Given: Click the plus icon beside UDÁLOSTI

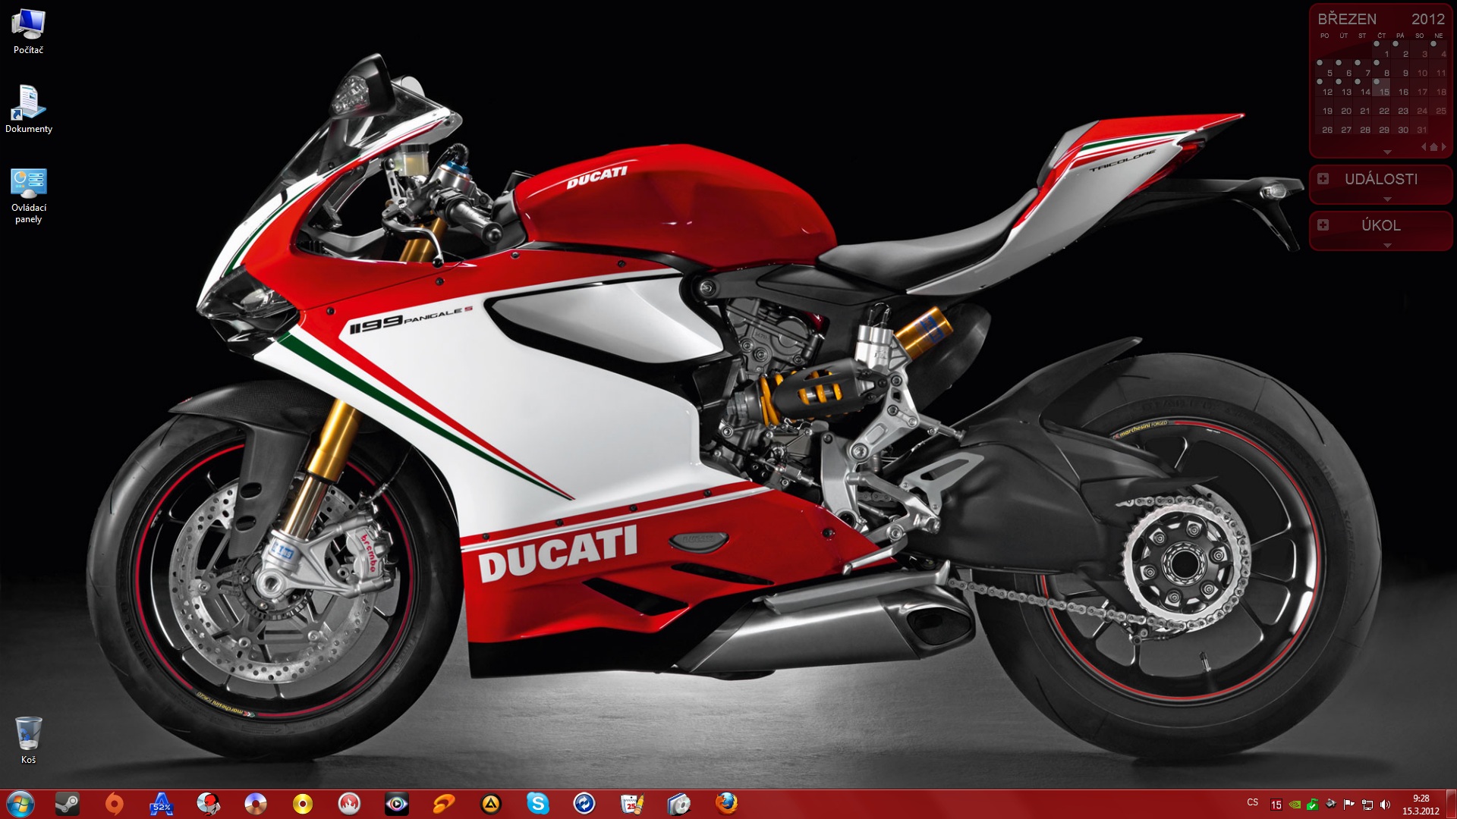Looking at the screenshot, I should pyautogui.click(x=1323, y=179).
